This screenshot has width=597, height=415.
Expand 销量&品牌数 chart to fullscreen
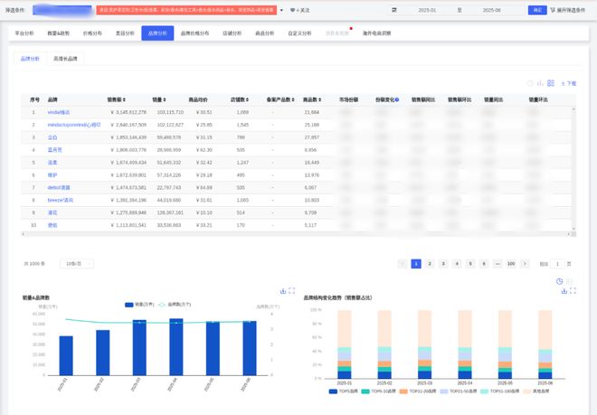click(291, 291)
